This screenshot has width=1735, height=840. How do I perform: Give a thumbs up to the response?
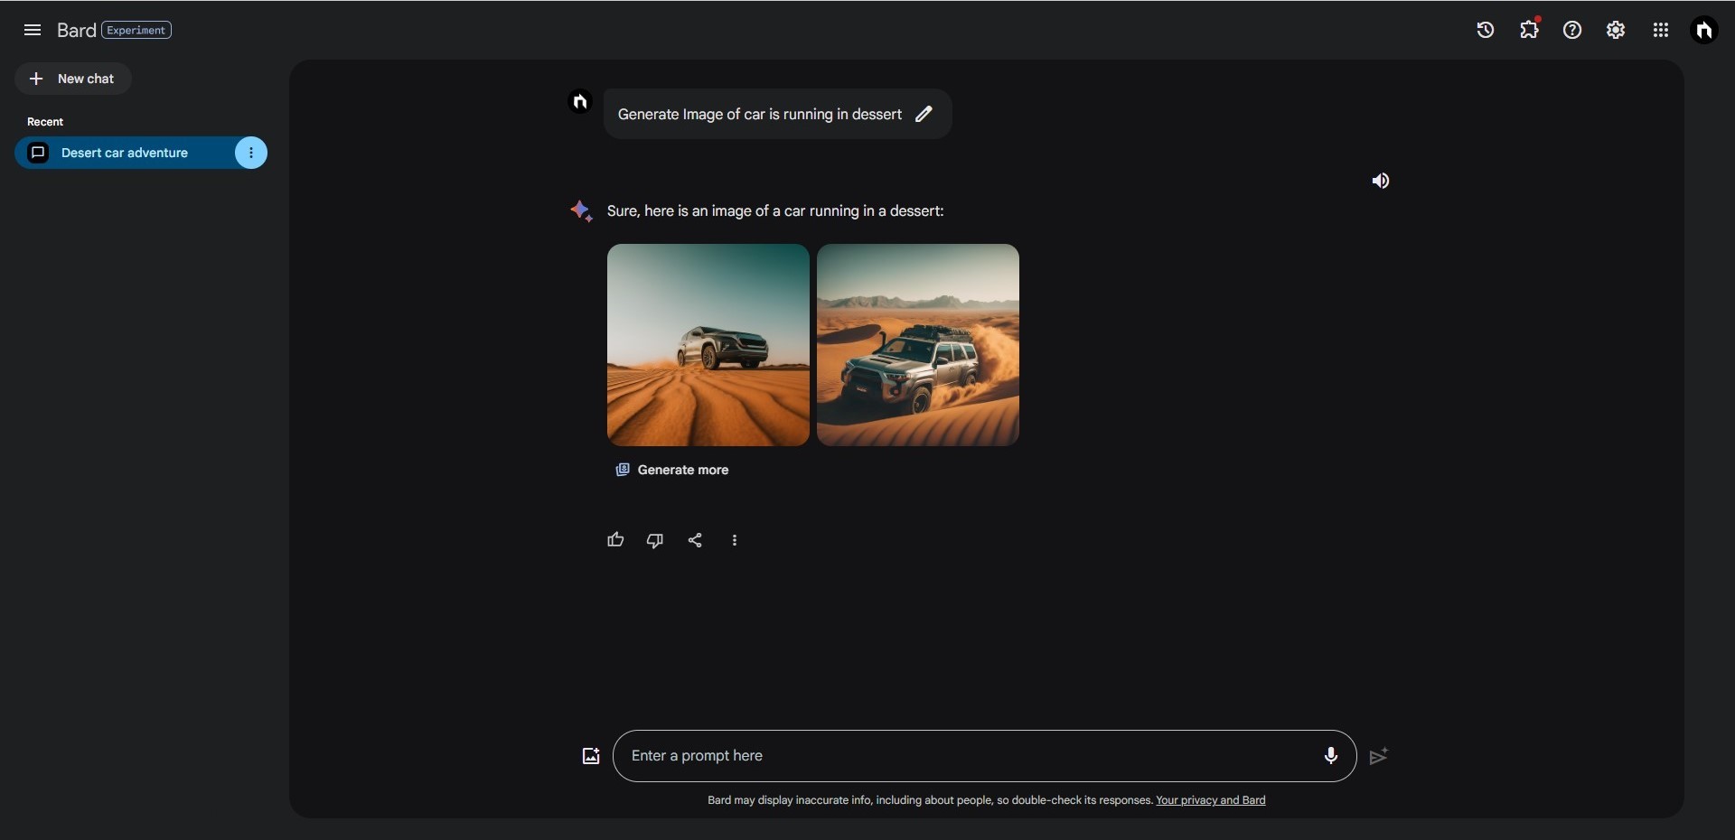click(x=615, y=539)
